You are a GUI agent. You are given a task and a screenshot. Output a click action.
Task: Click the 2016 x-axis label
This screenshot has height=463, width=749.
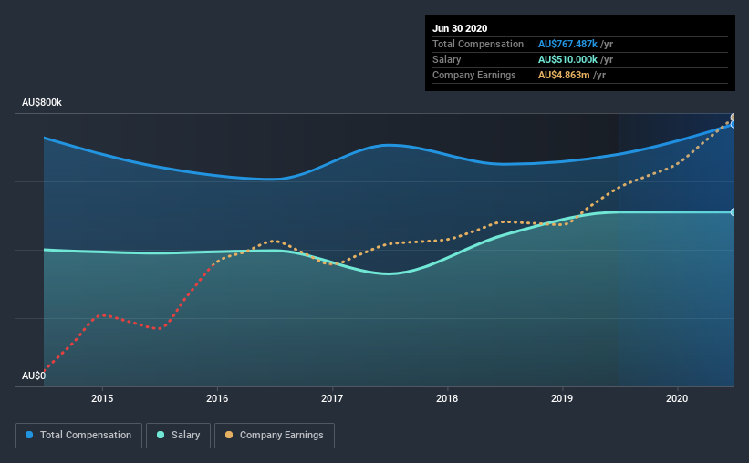pos(217,398)
